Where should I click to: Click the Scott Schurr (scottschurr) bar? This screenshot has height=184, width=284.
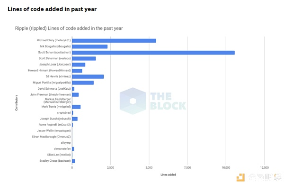[153, 53]
